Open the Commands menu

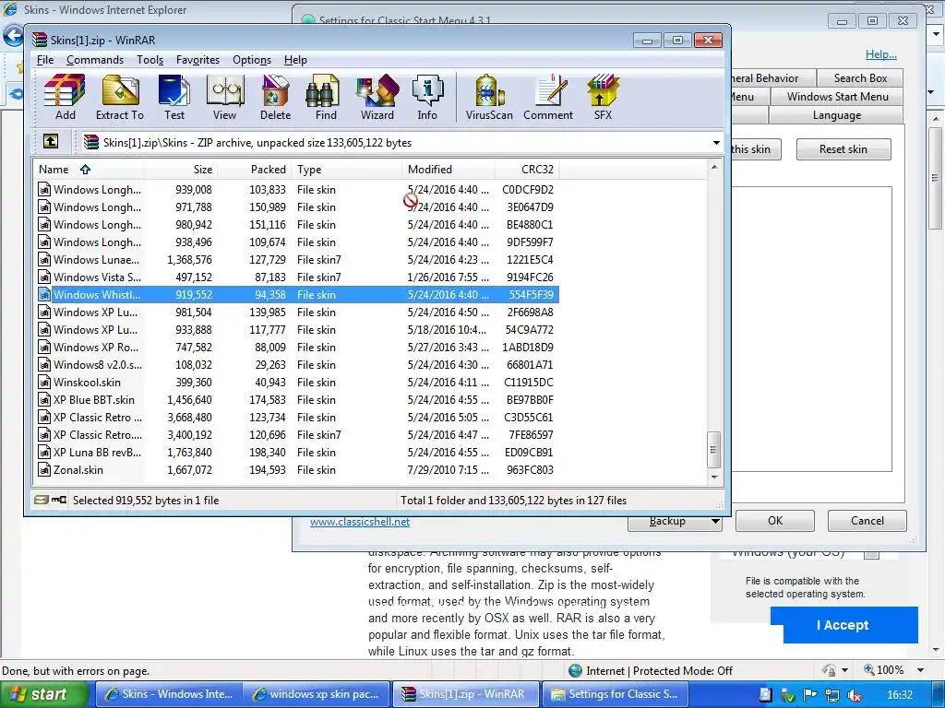click(x=95, y=60)
